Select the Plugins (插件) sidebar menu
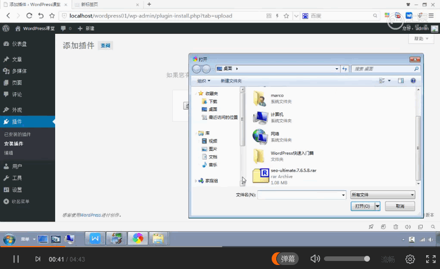Viewport: 440px width, 269px height. point(28,122)
